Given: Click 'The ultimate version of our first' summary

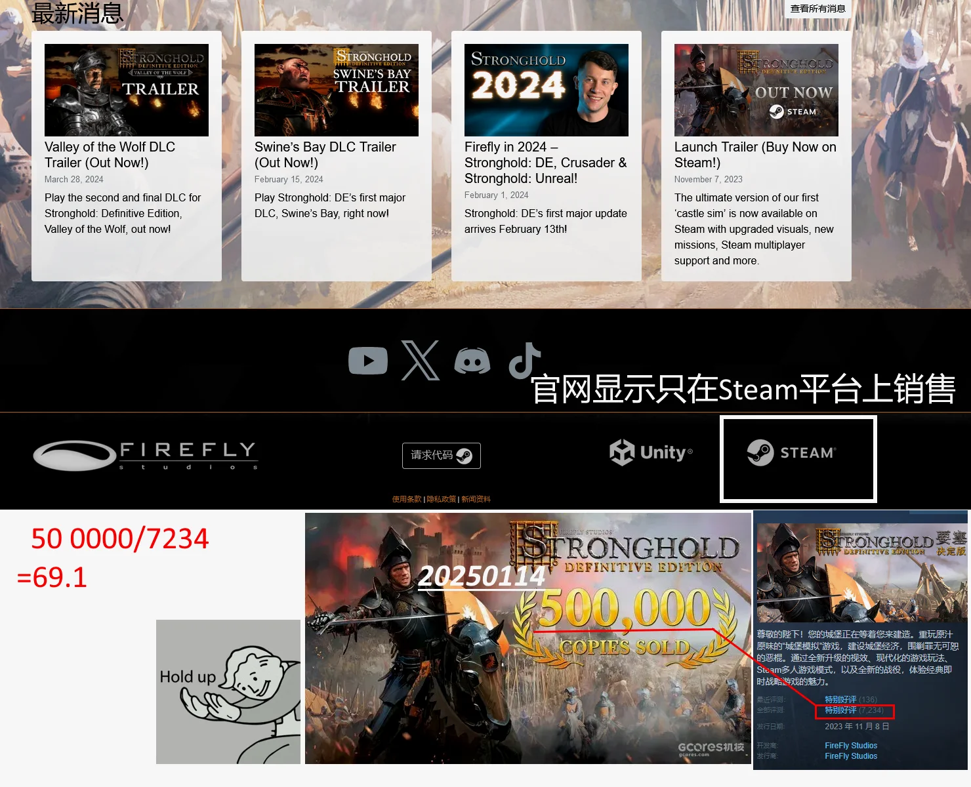Looking at the screenshot, I should click(x=754, y=229).
